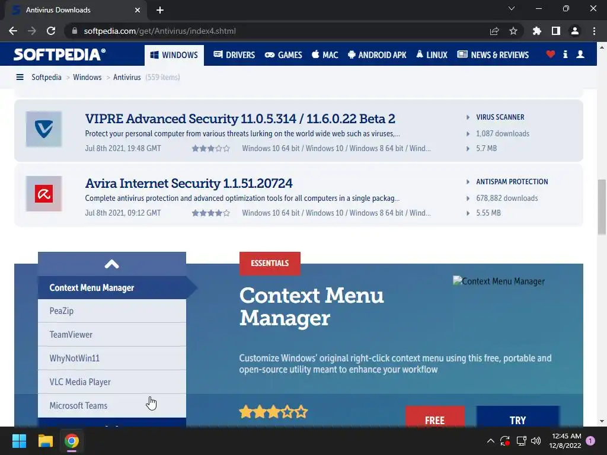
Task: Open File Explorer from taskbar
Action: [x=45, y=441]
